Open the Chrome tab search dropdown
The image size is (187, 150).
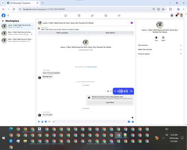(3, 3)
